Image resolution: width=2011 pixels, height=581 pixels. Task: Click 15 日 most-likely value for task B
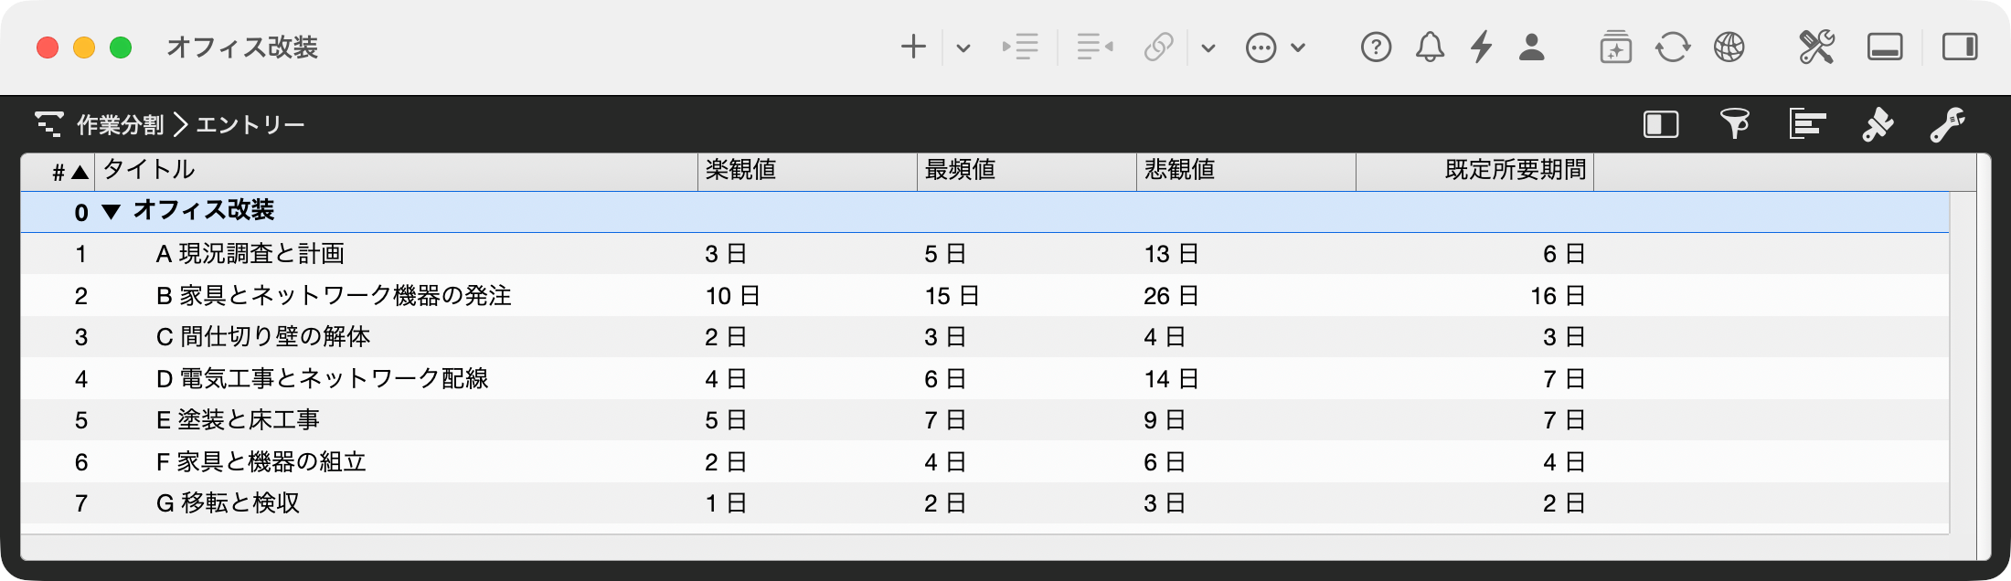pos(952,296)
